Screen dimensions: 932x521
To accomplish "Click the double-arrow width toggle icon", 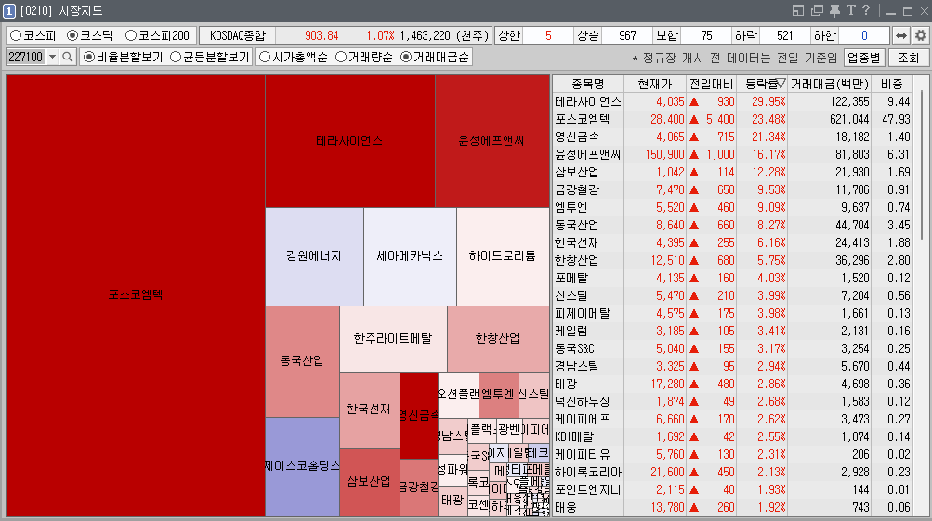I will coord(901,35).
